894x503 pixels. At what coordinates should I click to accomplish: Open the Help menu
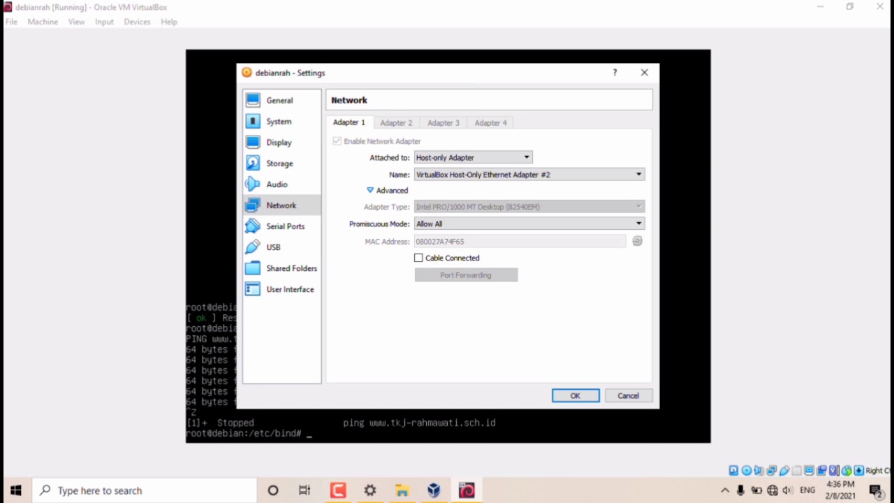click(169, 22)
